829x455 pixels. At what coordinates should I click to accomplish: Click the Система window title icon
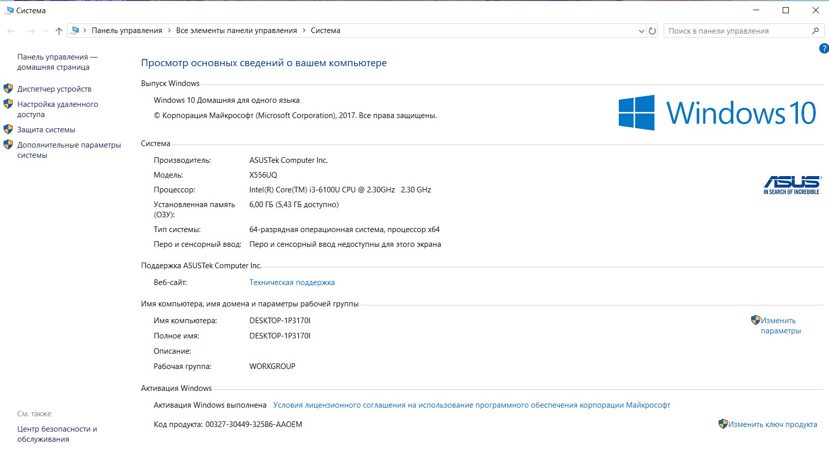[10, 10]
